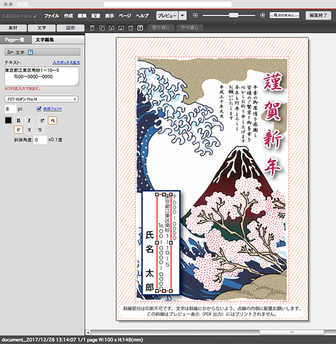Click the 取り消し undo button
Screen dimensions: 336x344
click(x=161, y=27)
